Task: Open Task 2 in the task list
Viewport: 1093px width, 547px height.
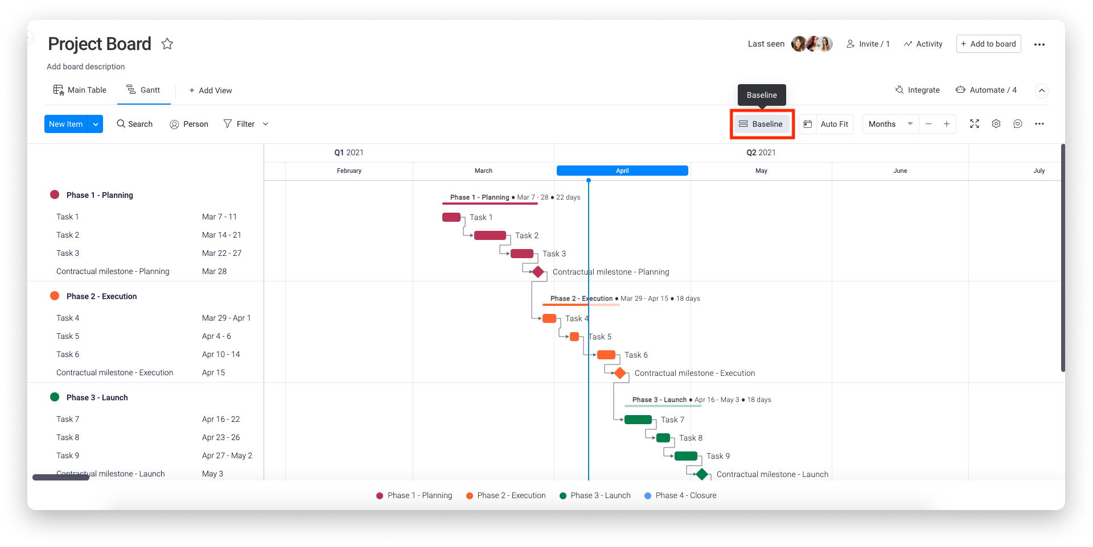Action: (x=68, y=235)
